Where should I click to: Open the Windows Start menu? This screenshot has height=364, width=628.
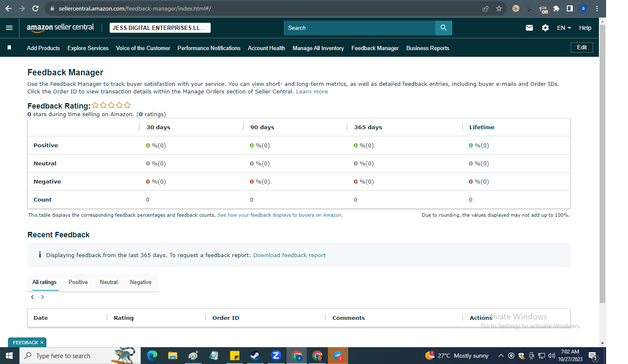click(9, 356)
